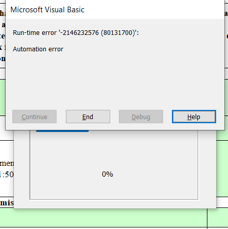This screenshot has width=228, height=229.
Task: Click the bottom-right green table cell
Action: [218, 218]
